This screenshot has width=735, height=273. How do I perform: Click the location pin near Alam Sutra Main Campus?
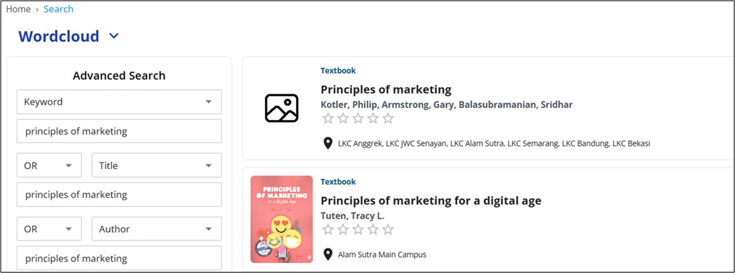[328, 254]
